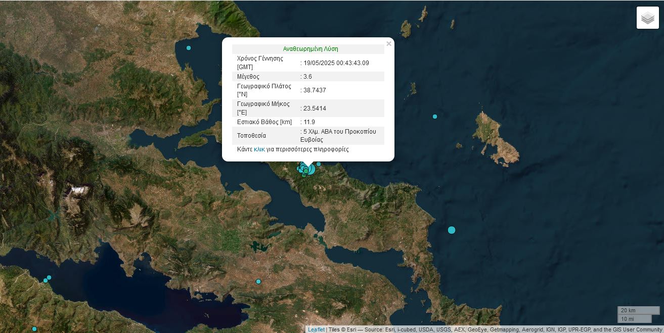Open the Leaflet attribution link
664x333 pixels.
(x=316, y=329)
